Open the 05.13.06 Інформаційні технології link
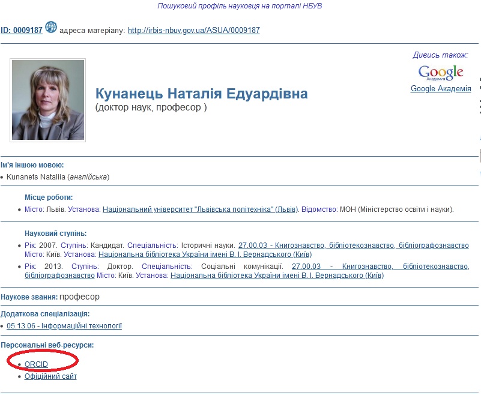 [x=64, y=326]
